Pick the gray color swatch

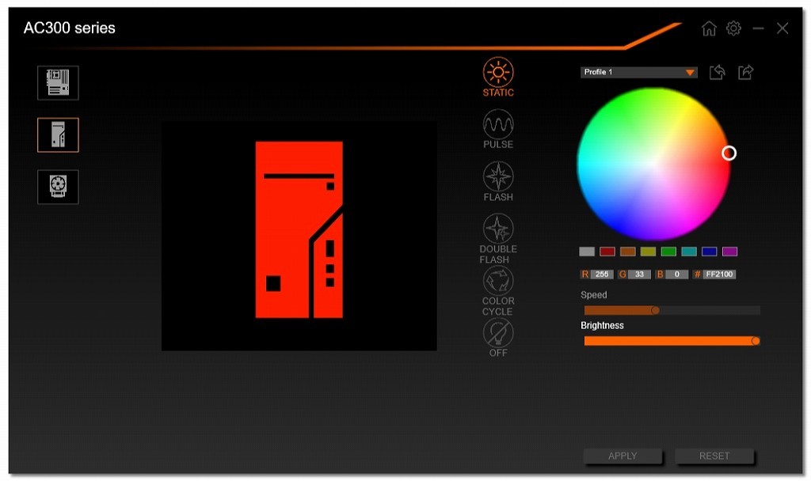587,252
